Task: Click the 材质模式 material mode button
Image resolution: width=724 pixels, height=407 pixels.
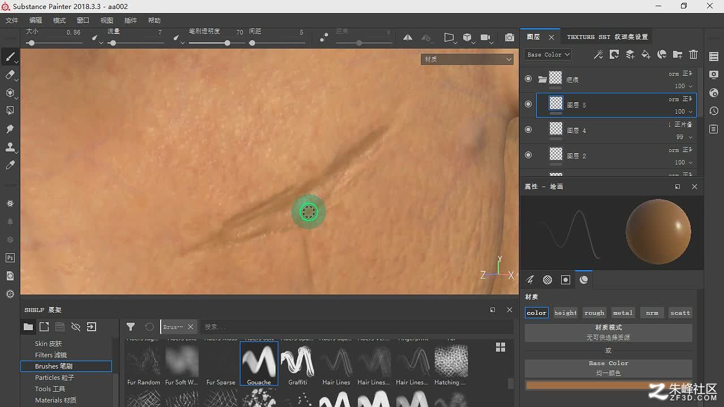Action: coord(609,332)
